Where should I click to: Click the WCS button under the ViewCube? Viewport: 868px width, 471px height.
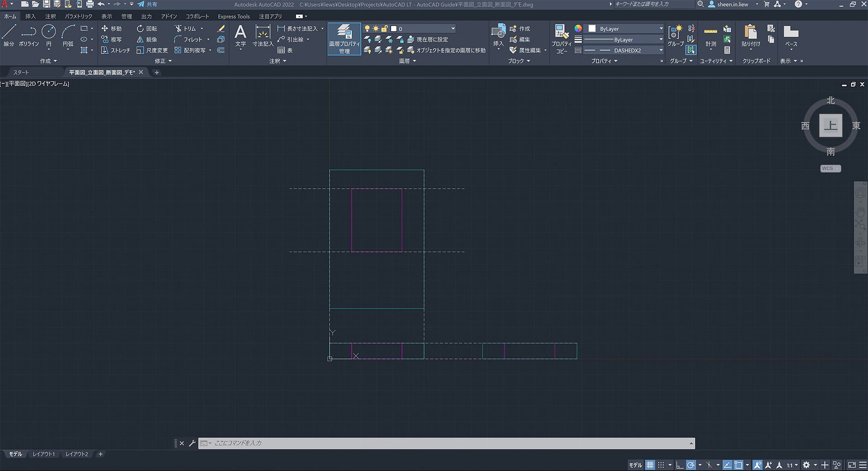point(830,168)
